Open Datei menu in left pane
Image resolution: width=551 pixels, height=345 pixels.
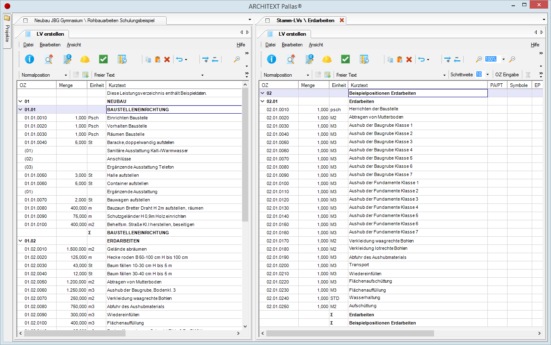pyautogui.click(x=28, y=45)
